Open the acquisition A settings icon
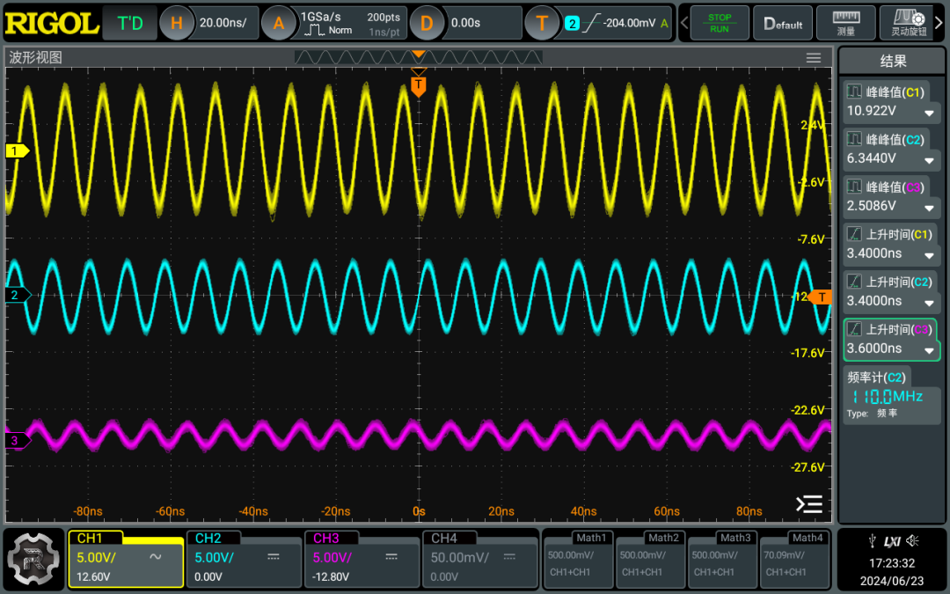950x594 pixels. tap(278, 24)
